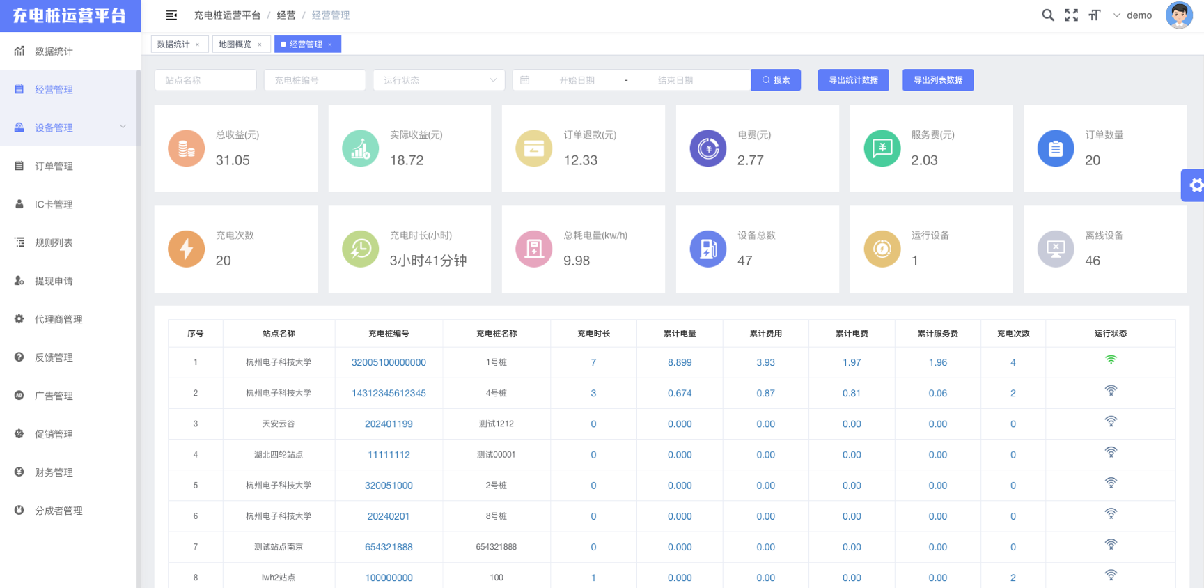
Task: Click the 搜索 button
Action: coord(776,80)
